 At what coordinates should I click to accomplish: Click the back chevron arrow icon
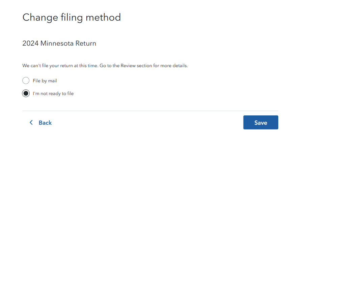point(31,122)
